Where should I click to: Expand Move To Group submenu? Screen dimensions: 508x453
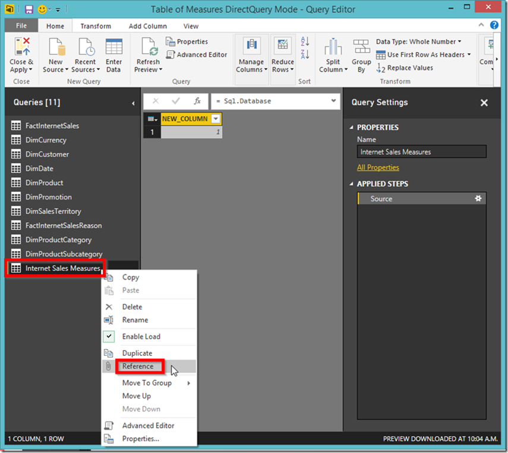189,383
